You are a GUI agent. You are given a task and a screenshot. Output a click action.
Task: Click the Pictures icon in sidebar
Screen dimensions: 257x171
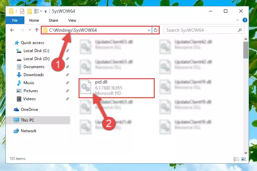coord(19,91)
